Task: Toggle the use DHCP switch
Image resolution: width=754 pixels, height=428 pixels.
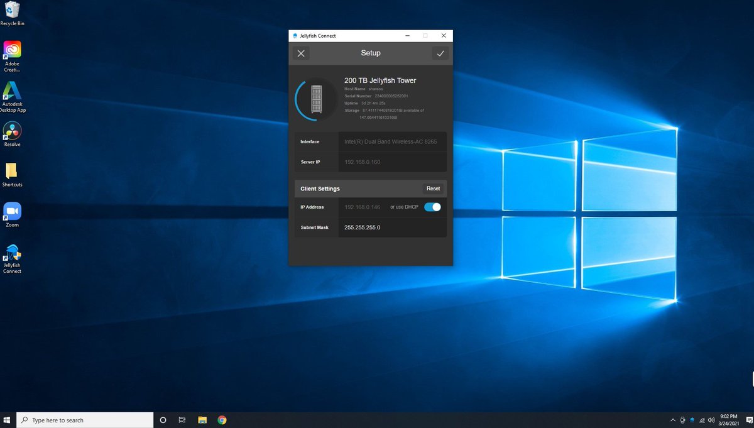Action: point(432,207)
